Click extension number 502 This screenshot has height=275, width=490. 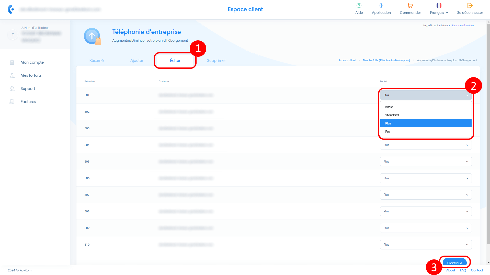coord(87,112)
